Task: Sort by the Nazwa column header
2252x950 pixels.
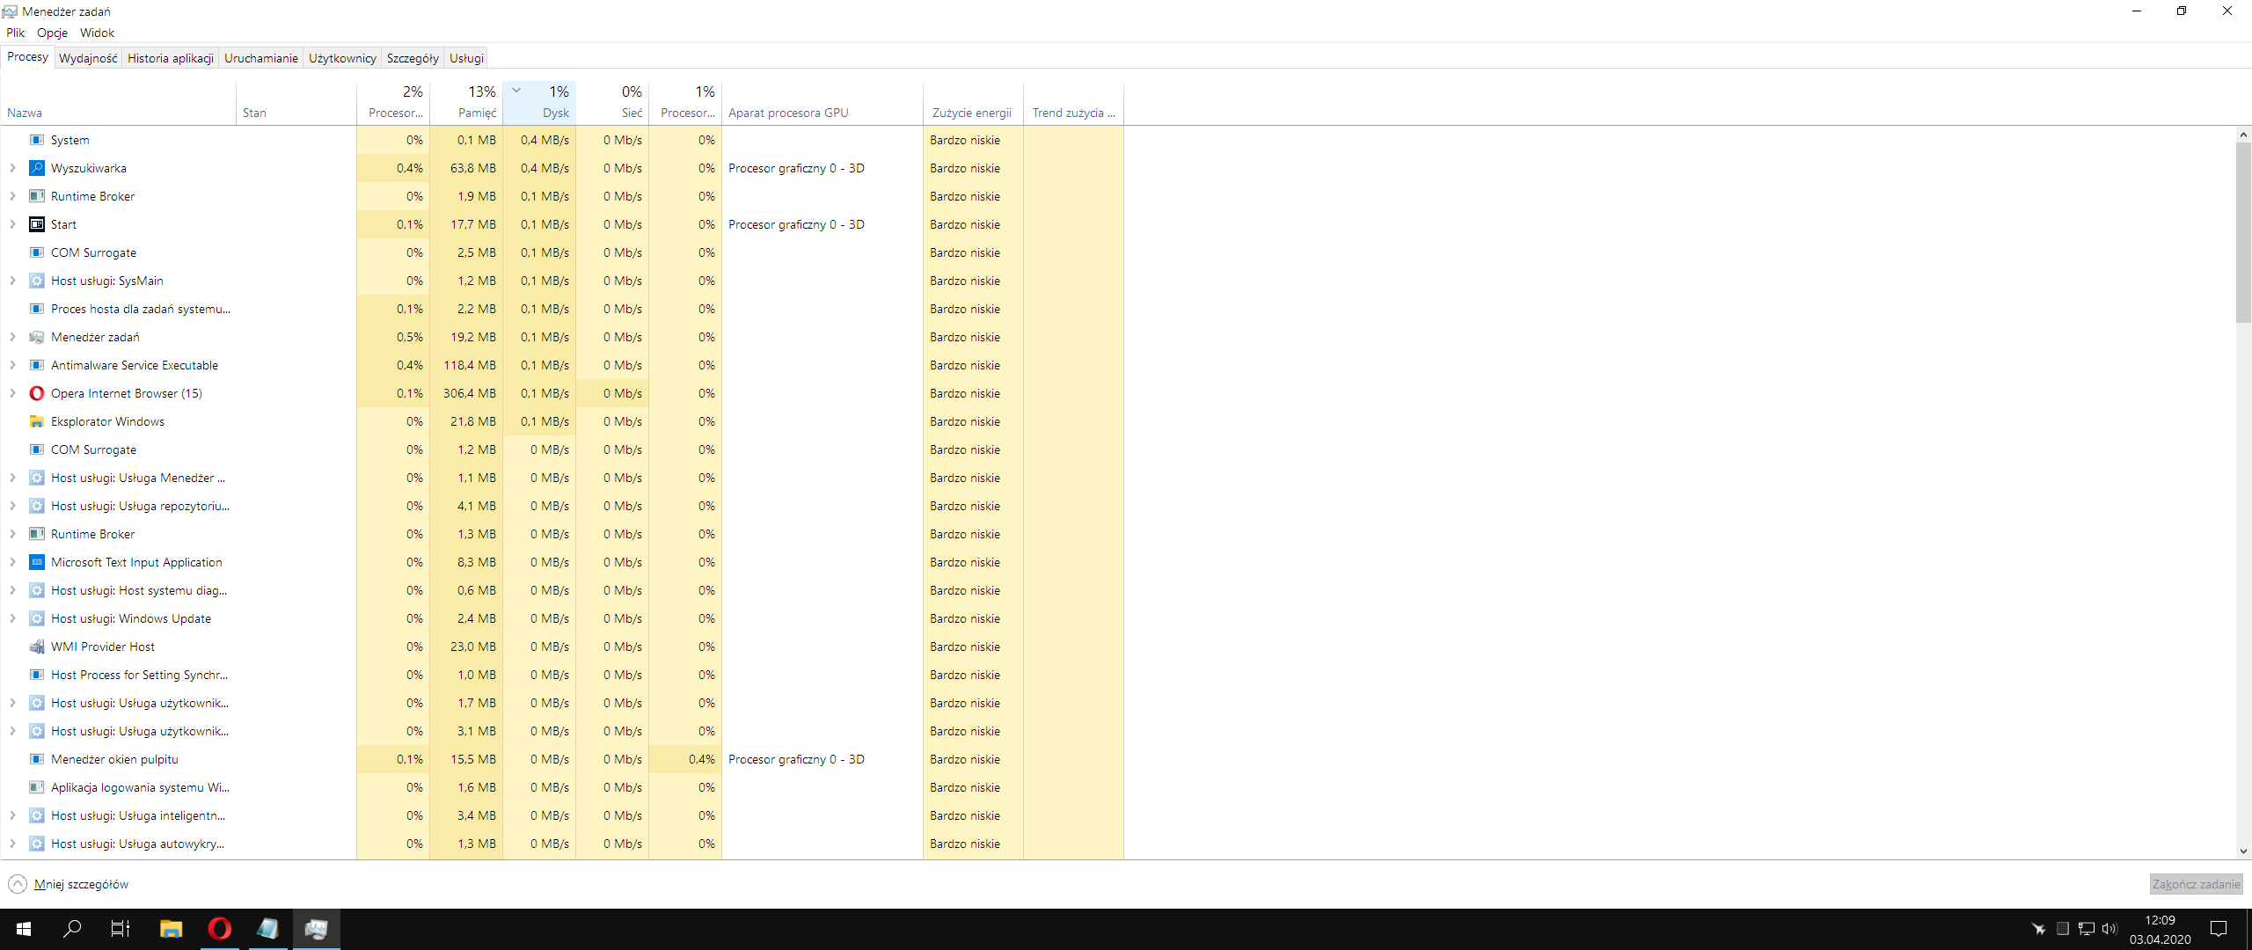Action: [119, 104]
